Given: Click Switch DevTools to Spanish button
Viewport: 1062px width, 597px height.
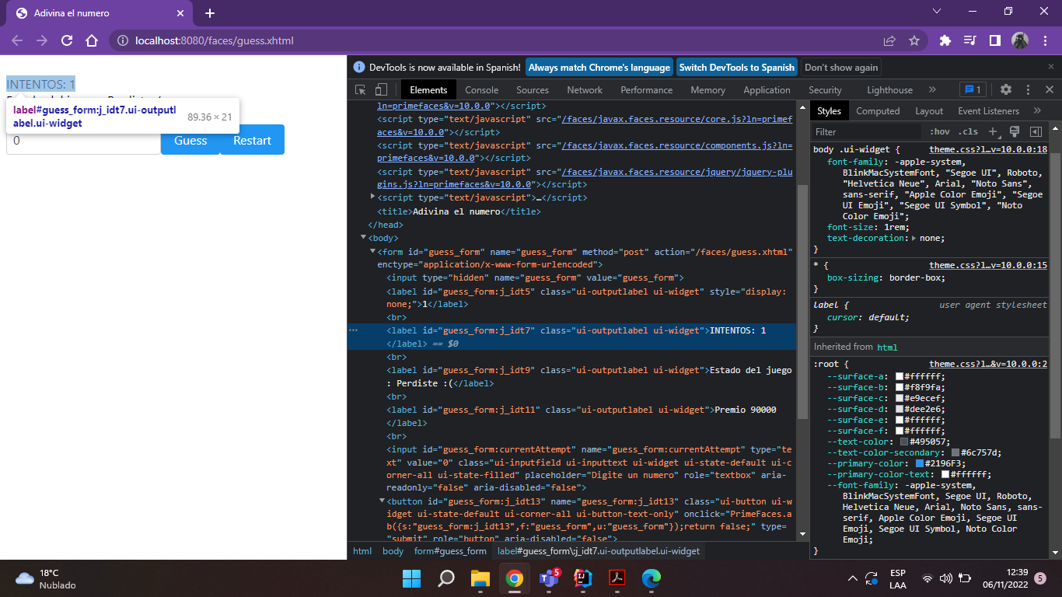Looking at the screenshot, I should pyautogui.click(x=737, y=68).
